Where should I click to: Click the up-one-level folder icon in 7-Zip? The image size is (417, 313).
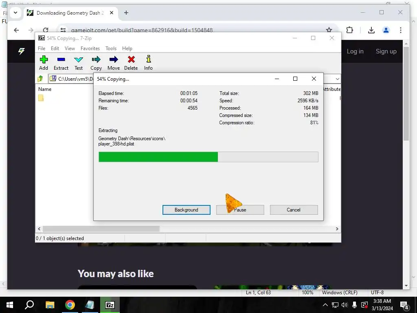(40, 79)
